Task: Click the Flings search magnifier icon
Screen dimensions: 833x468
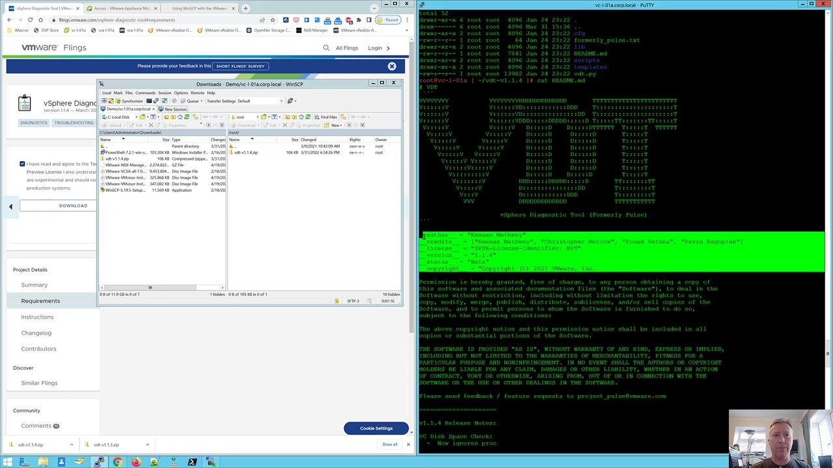Action: [326, 47]
